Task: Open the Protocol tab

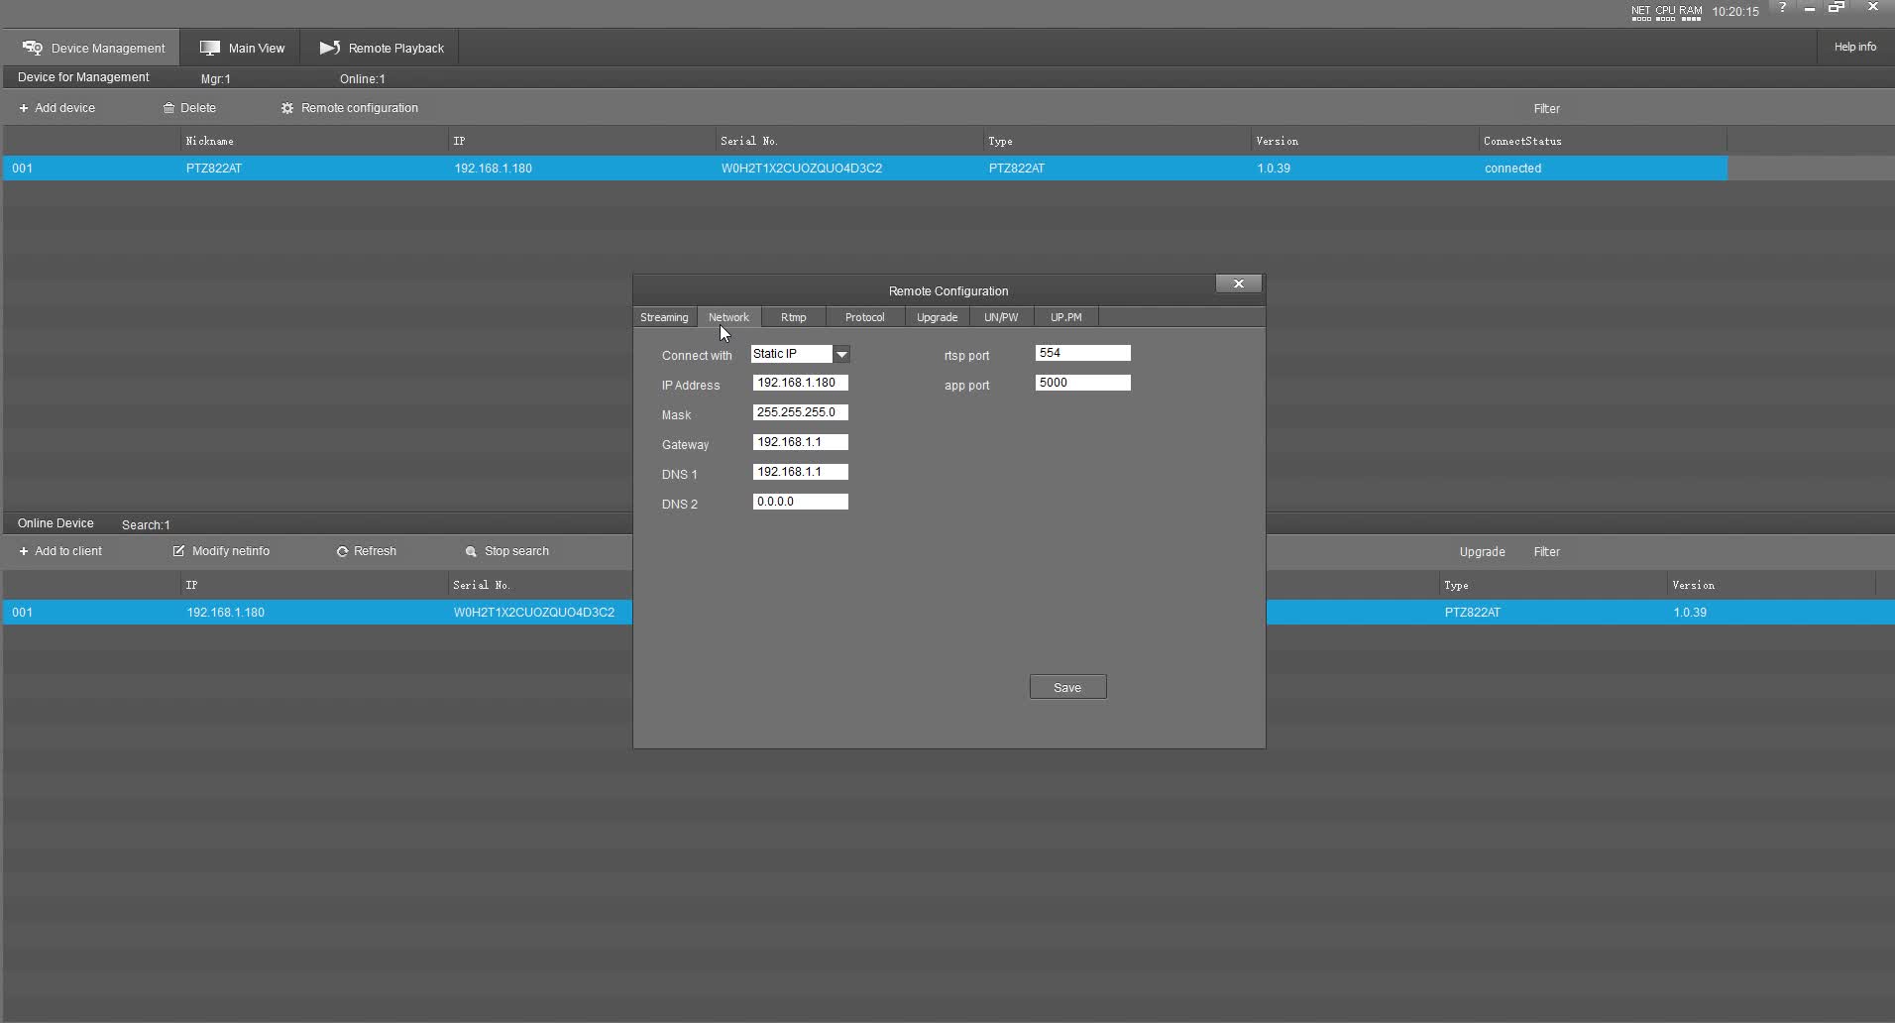Action: click(864, 317)
